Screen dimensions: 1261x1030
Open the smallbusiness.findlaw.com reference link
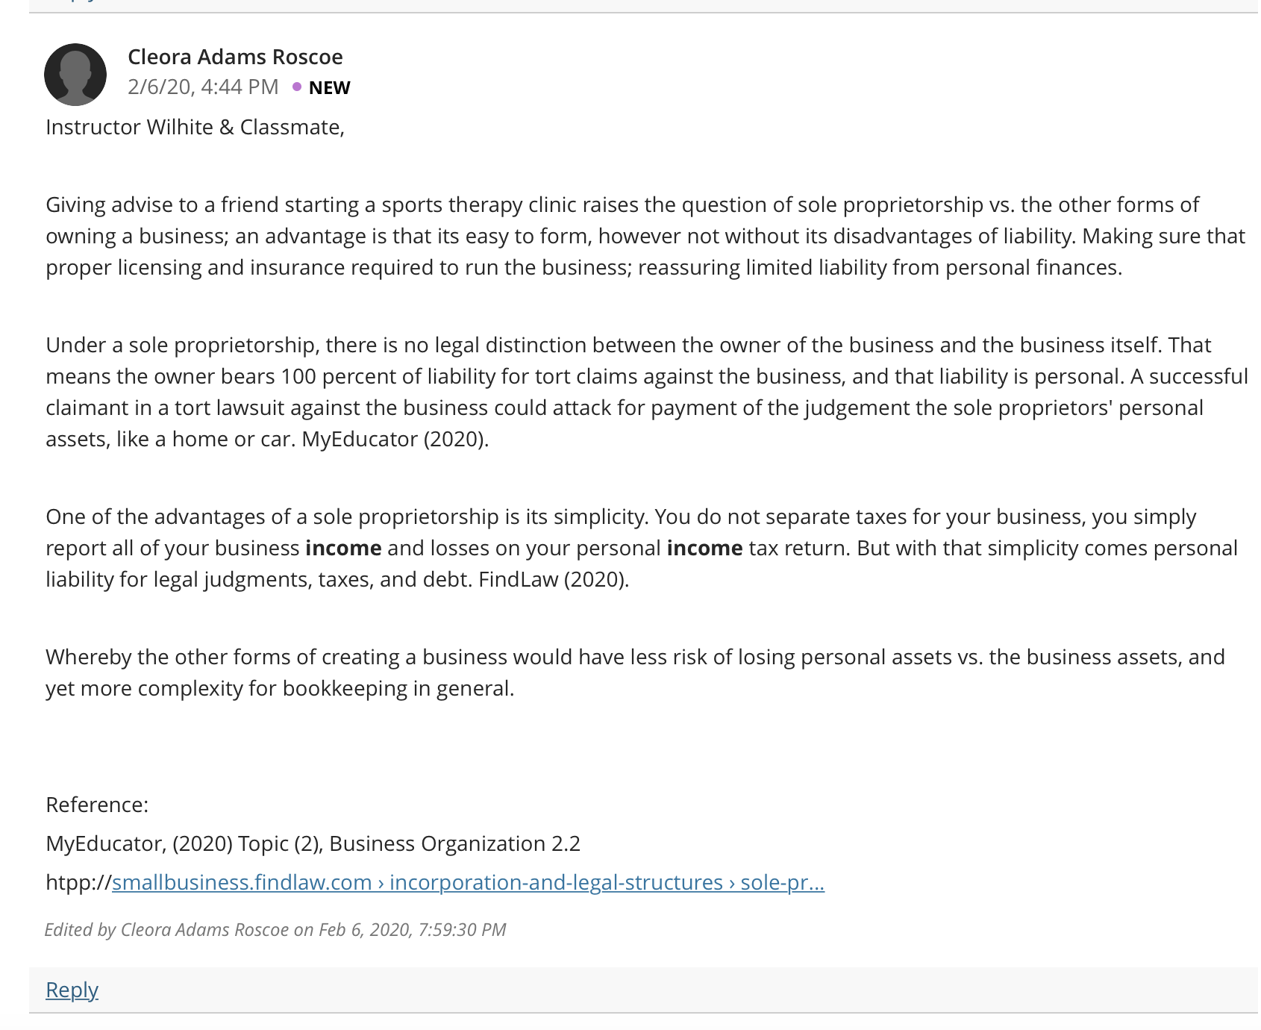tap(468, 882)
